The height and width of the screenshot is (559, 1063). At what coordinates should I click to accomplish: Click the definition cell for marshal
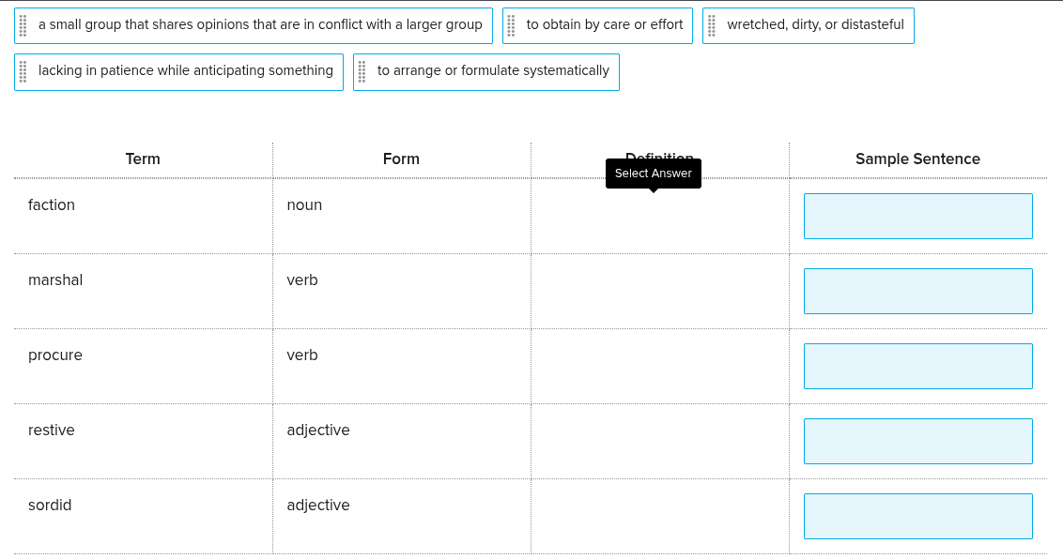point(659,291)
